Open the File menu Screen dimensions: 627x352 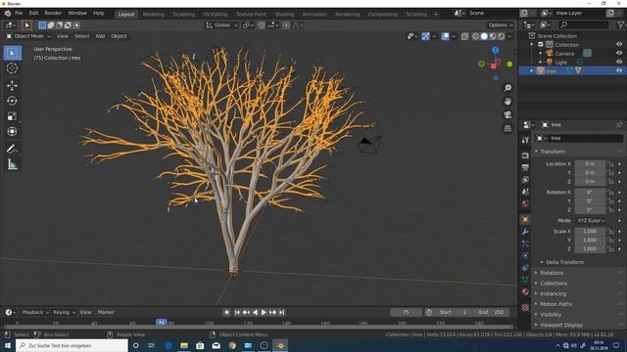coord(19,13)
